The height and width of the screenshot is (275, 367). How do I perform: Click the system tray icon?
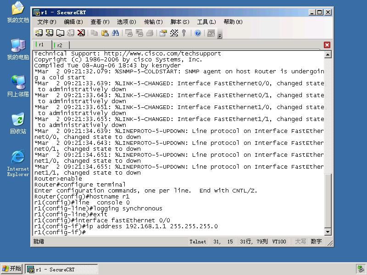click(x=360, y=269)
